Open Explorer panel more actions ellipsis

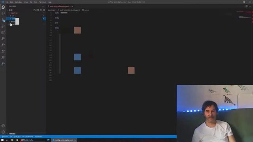click(43, 6)
